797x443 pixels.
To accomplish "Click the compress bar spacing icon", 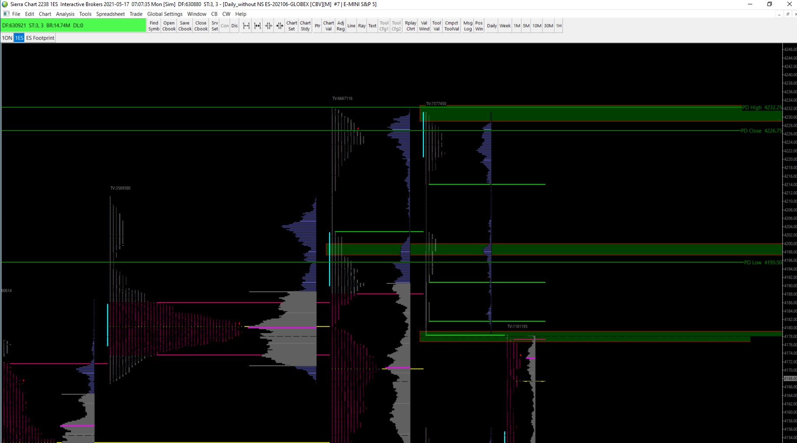I will [269, 26].
